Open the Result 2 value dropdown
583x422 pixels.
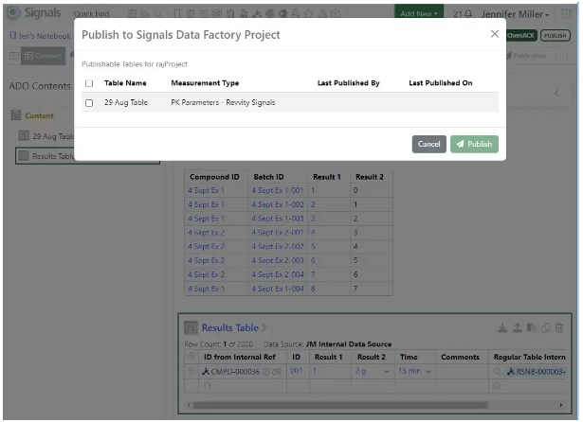coord(386,371)
